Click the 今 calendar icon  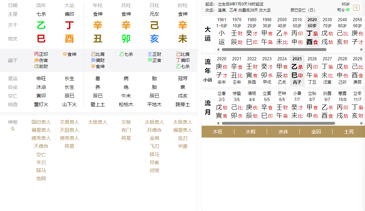356,7
